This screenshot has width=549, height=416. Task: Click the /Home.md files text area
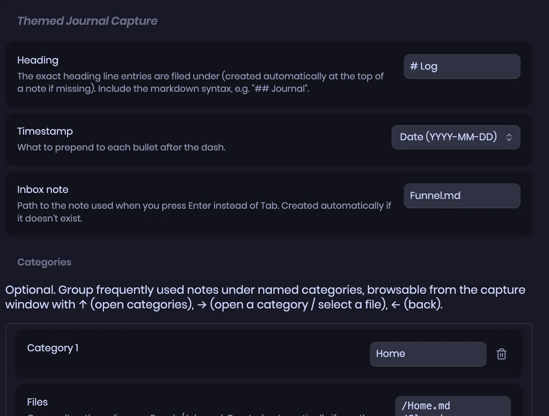click(x=453, y=406)
